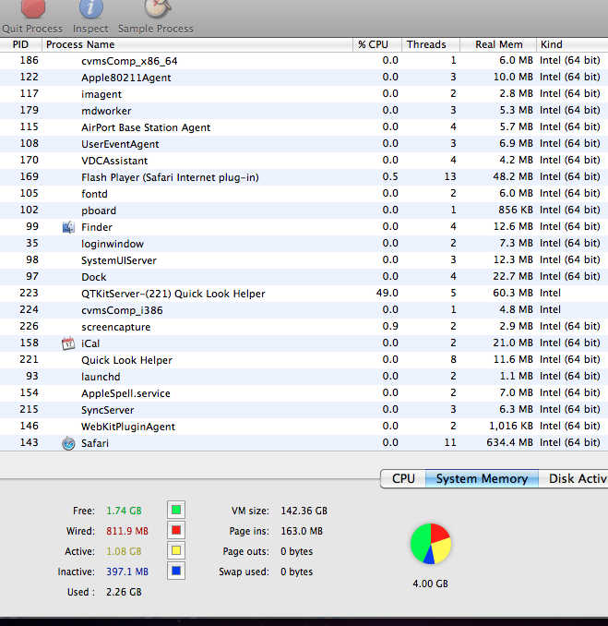Select the launchd process
Viewport: 608px width, 626px height.
(x=304, y=377)
